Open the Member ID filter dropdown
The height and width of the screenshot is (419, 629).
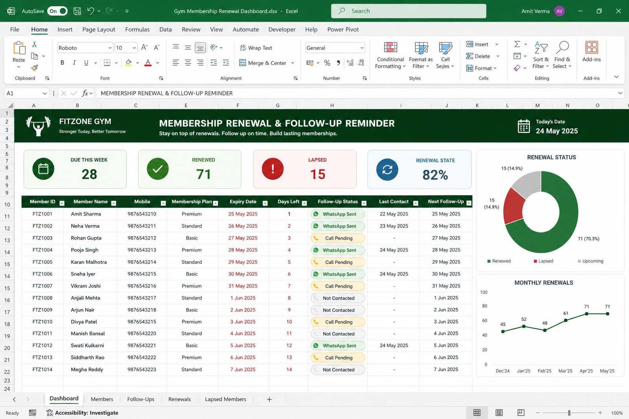tap(62, 203)
